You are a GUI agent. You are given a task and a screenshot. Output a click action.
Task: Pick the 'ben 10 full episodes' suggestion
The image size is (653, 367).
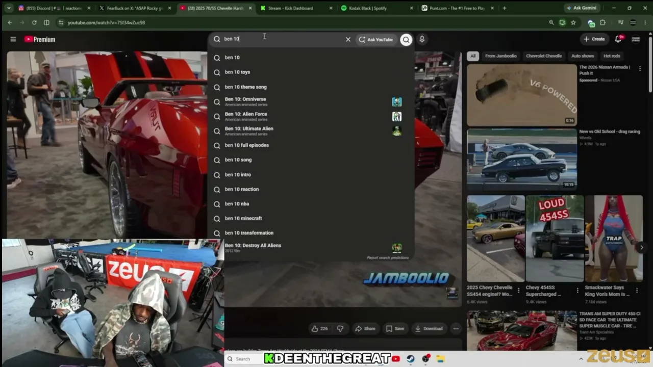coord(311,145)
